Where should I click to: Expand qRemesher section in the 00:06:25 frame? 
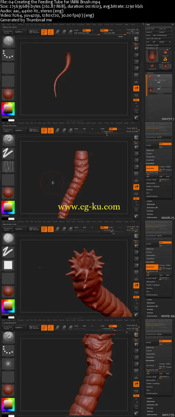(151, 183)
